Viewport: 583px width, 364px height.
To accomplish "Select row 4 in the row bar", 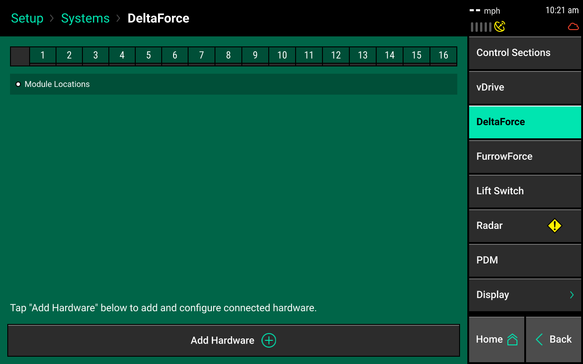I will tap(122, 56).
